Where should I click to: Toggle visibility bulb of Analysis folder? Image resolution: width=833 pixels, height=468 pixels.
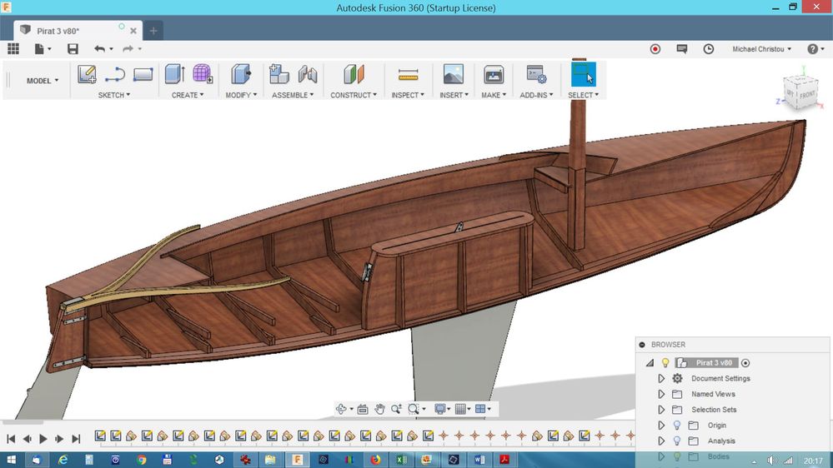[x=677, y=441]
